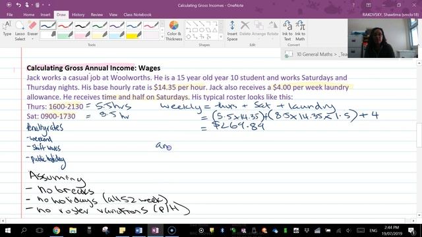Pick the pink pen at the end of the top row
The height and width of the screenshot is (237, 422).
[151, 26]
